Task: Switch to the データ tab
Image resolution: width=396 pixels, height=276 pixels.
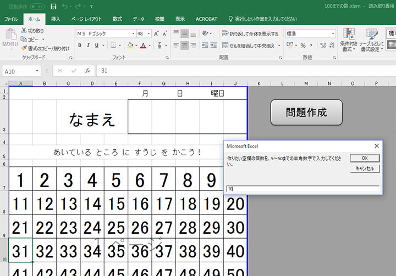Action: (139, 19)
